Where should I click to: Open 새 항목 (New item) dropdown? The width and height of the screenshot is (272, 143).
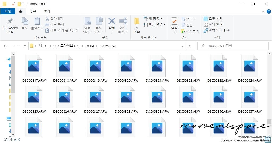tap(153, 19)
